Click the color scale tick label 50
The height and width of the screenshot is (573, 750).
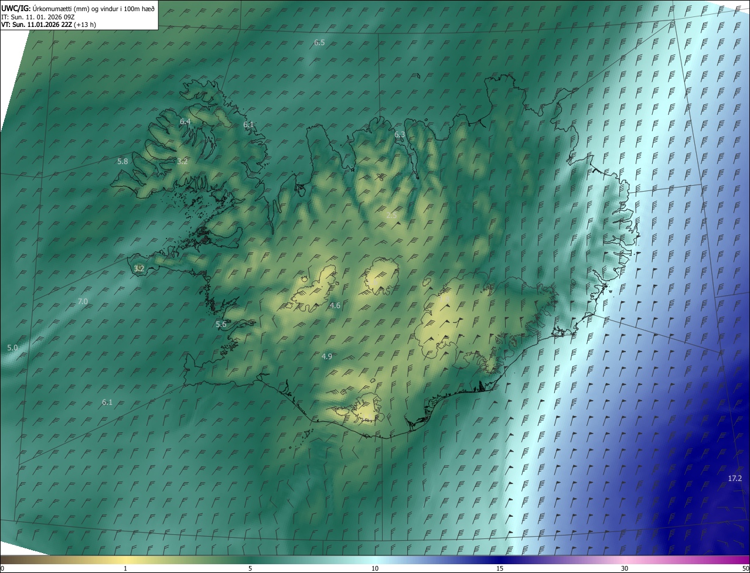(745, 569)
